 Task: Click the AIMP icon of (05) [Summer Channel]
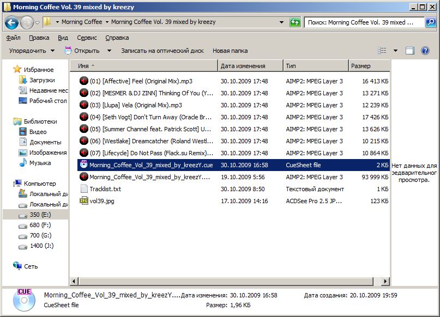[x=83, y=129]
